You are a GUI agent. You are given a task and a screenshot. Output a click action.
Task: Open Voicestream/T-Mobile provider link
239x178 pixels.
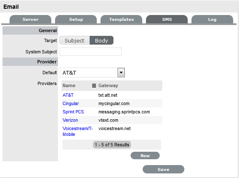click(x=78, y=131)
